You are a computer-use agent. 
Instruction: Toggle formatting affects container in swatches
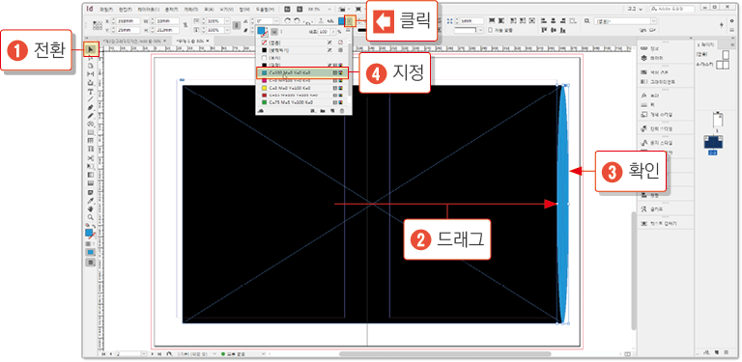(x=273, y=32)
